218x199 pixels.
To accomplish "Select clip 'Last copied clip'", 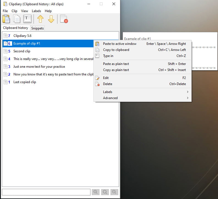I will [48, 82].
